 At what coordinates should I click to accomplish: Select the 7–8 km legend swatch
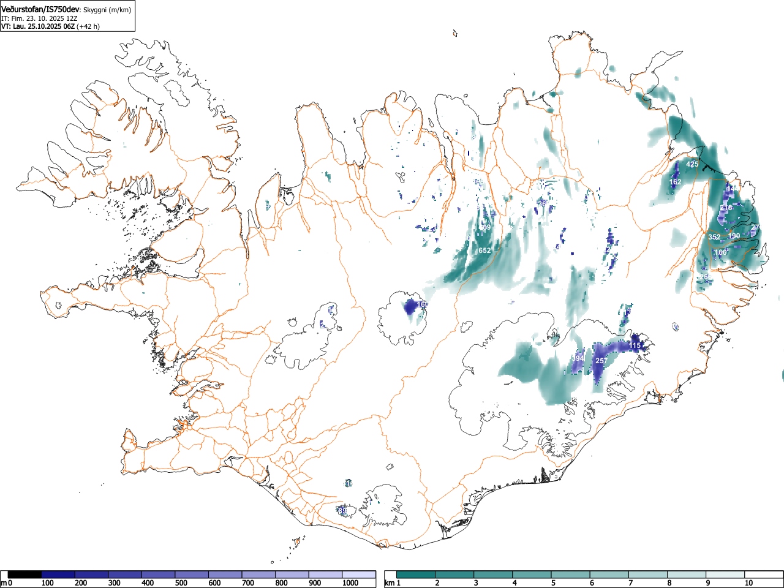click(x=647, y=575)
